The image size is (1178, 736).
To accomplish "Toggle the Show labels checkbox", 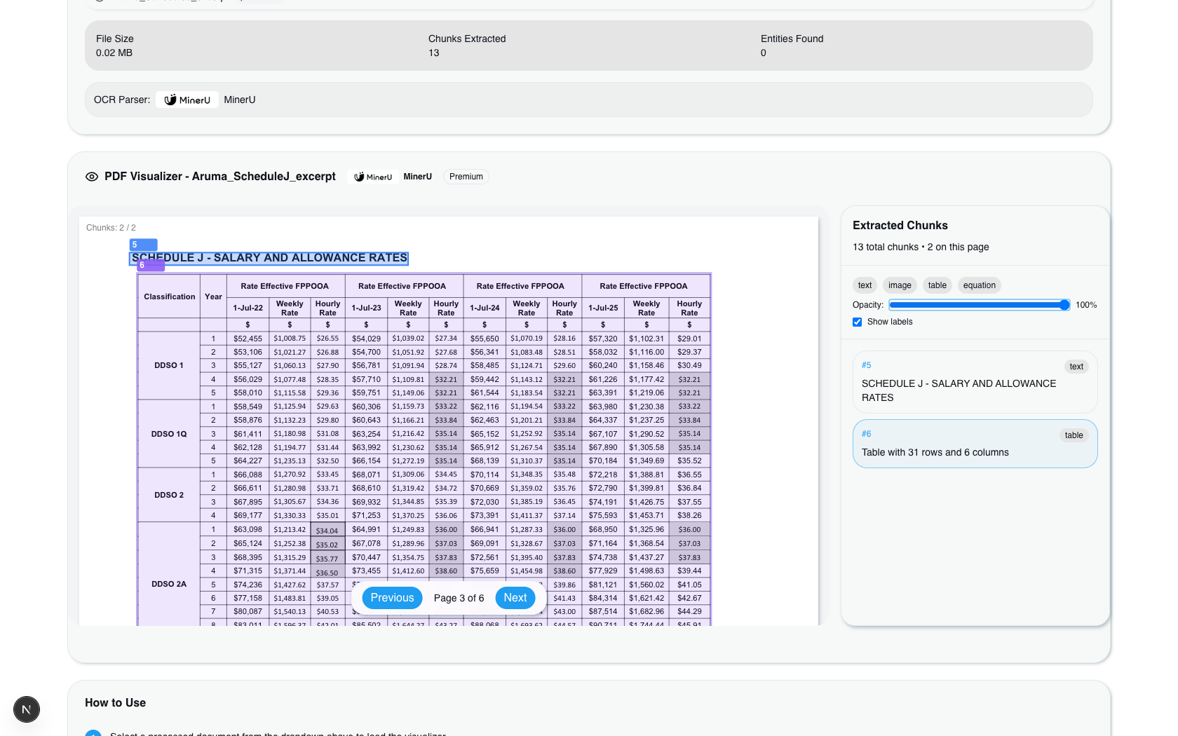I will (x=857, y=322).
